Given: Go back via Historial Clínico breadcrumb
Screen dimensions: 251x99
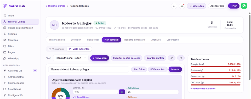Looking at the screenshot, I should tap(55, 6).
